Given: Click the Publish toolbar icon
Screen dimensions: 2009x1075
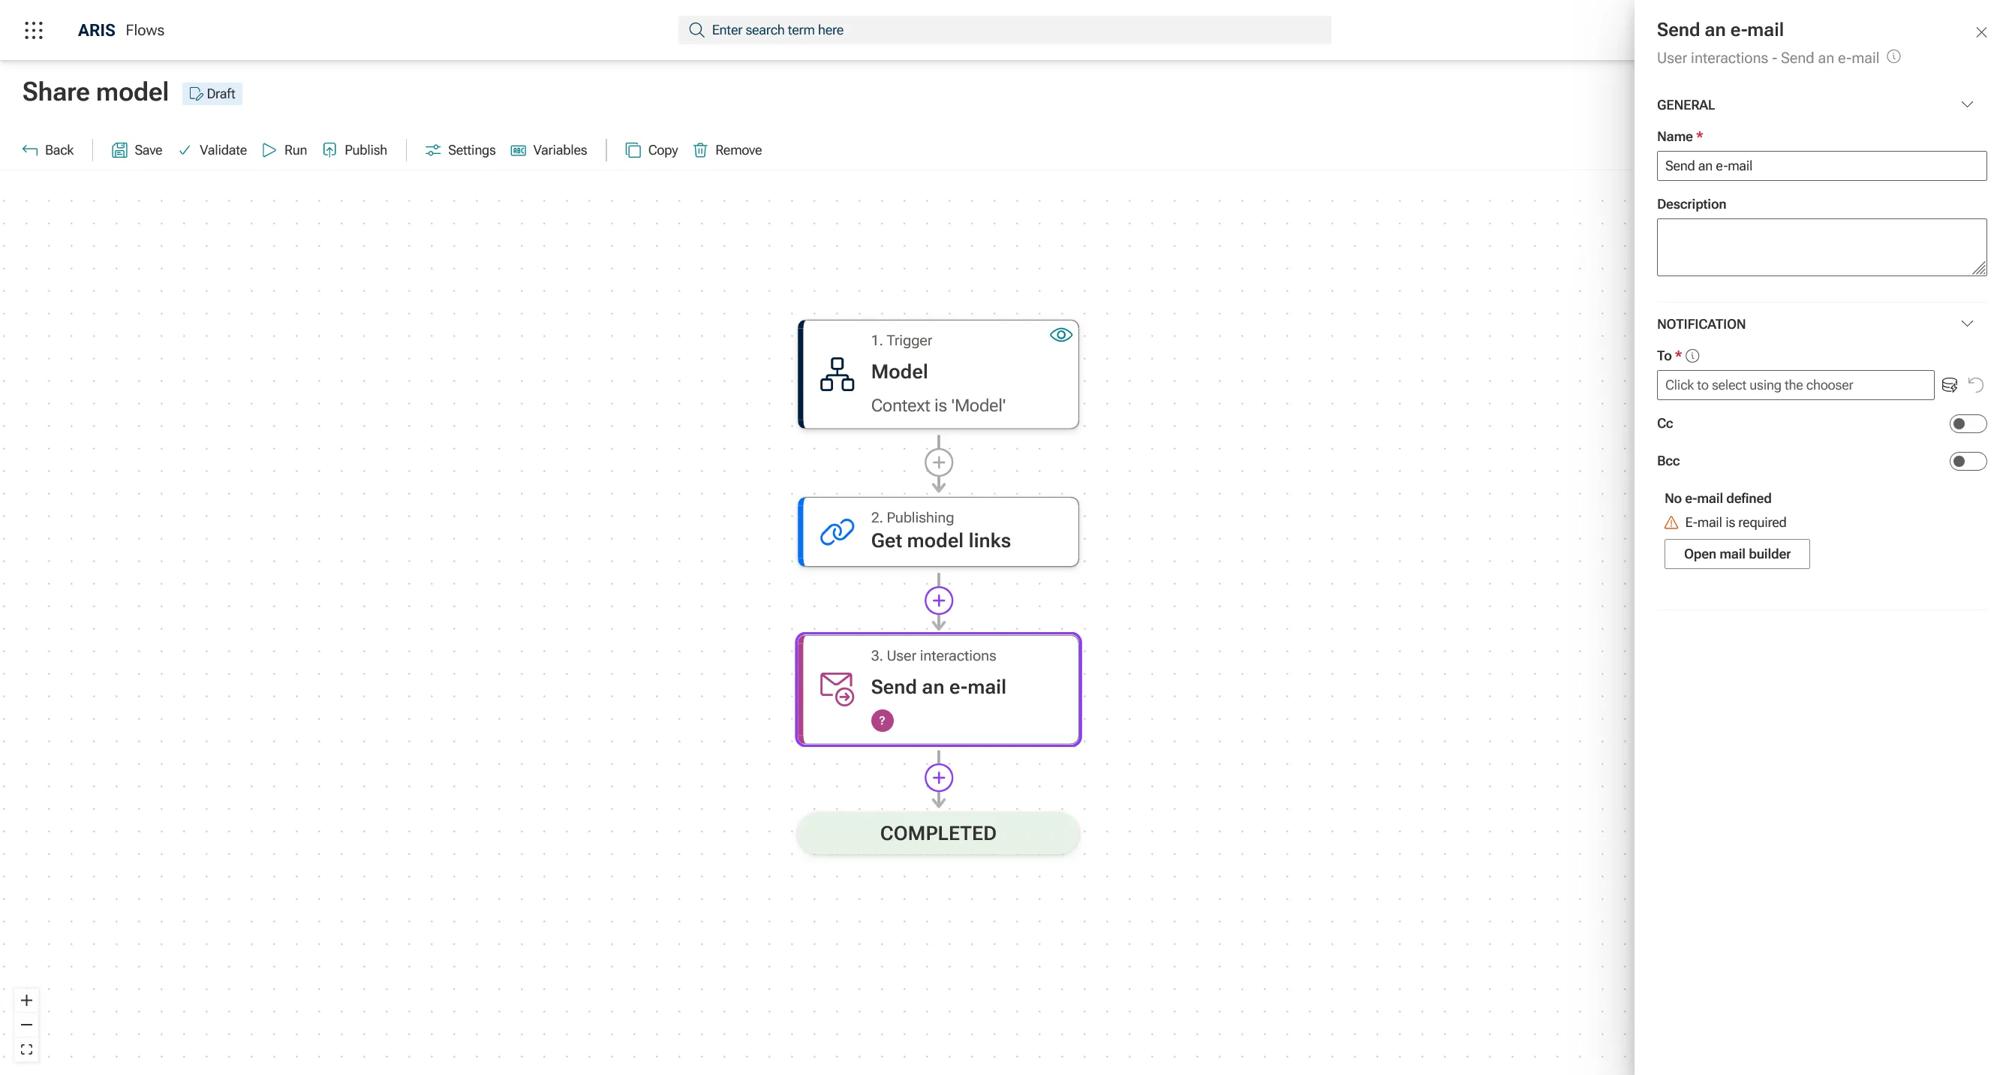Looking at the screenshot, I should click(330, 150).
